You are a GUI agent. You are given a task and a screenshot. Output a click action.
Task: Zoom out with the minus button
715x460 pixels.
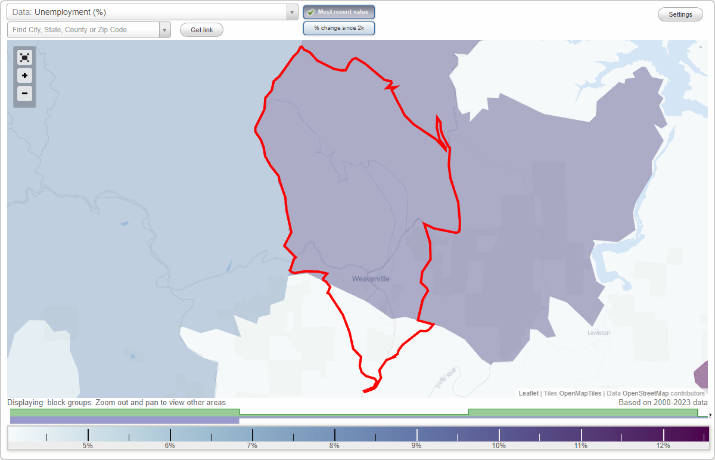pyautogui.click(x=24, y=94)
